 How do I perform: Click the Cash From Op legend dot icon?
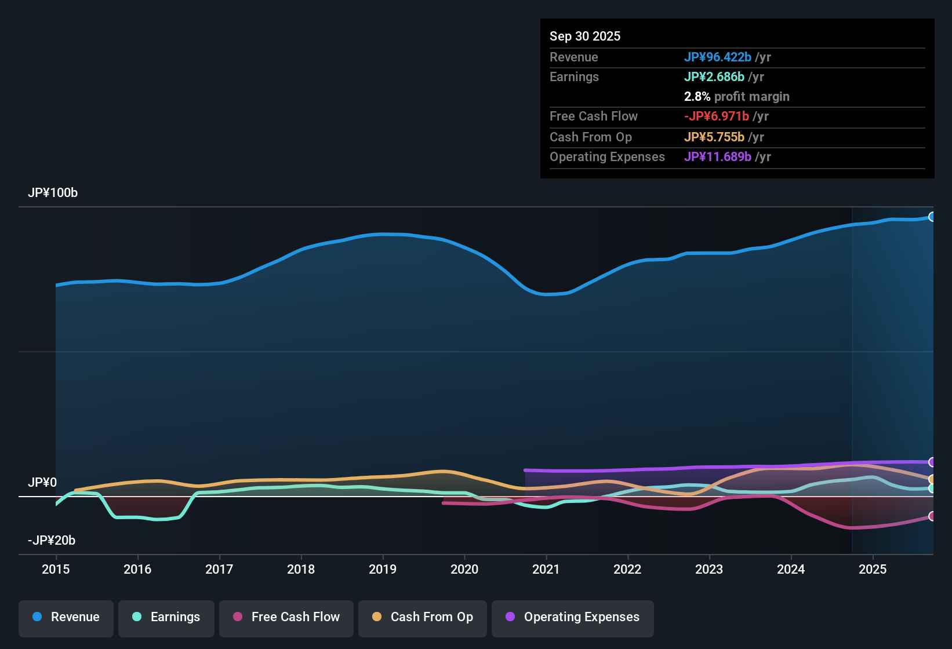pyautogui.click(x=376, y=617)
